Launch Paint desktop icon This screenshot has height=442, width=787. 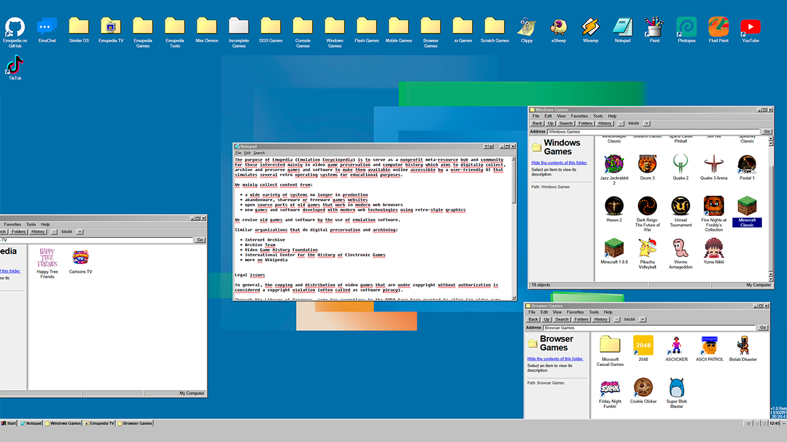click(x=654, y=30)
